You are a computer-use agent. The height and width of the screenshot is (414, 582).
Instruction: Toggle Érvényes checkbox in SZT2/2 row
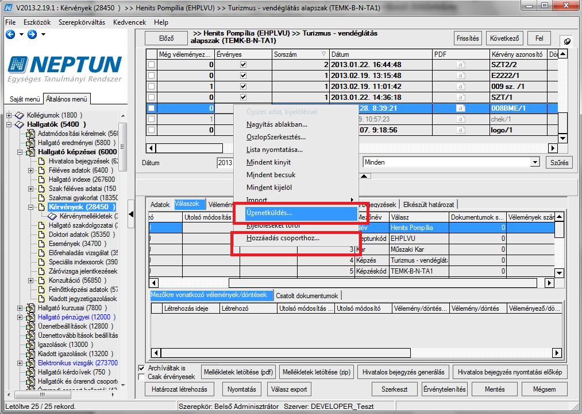pos(243,65)
